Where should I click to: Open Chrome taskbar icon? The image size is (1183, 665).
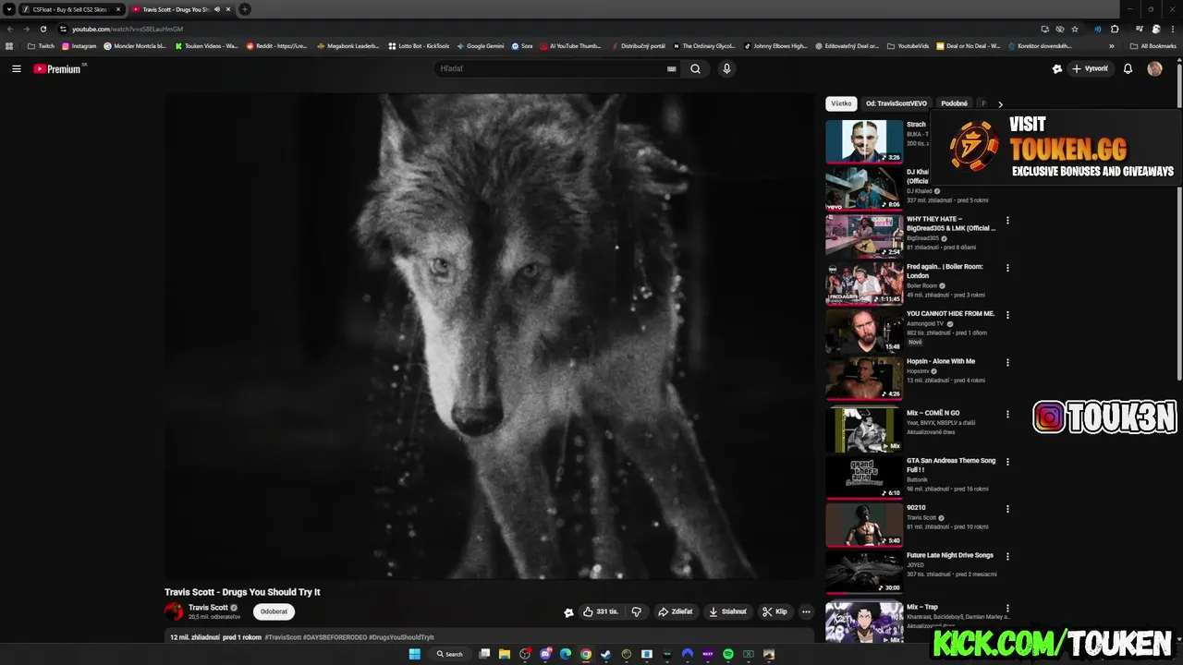point(586,654)
